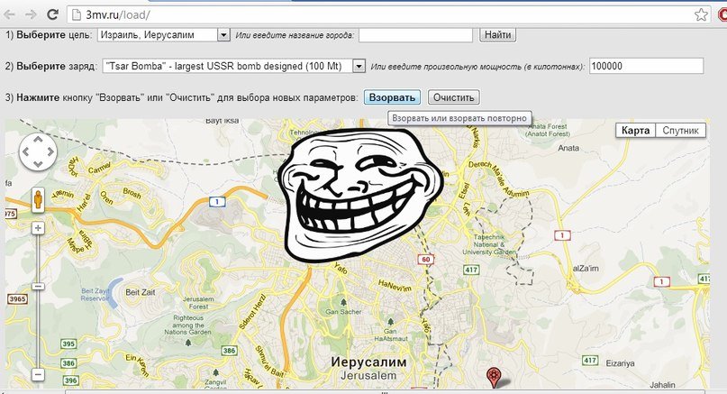The width and height of the screenshot is (727, 394).
Task: Click the browser forward arrow
Action: [x=32, y=14]
